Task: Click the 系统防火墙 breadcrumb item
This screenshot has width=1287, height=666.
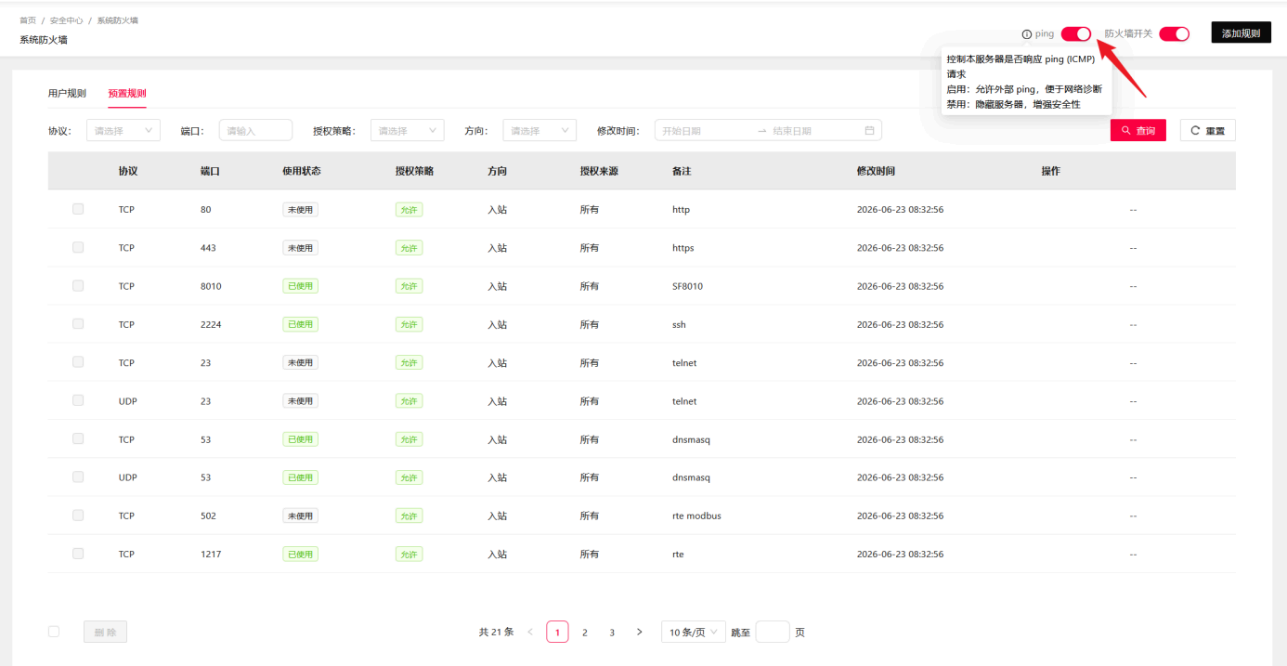Action: [117, 20]
